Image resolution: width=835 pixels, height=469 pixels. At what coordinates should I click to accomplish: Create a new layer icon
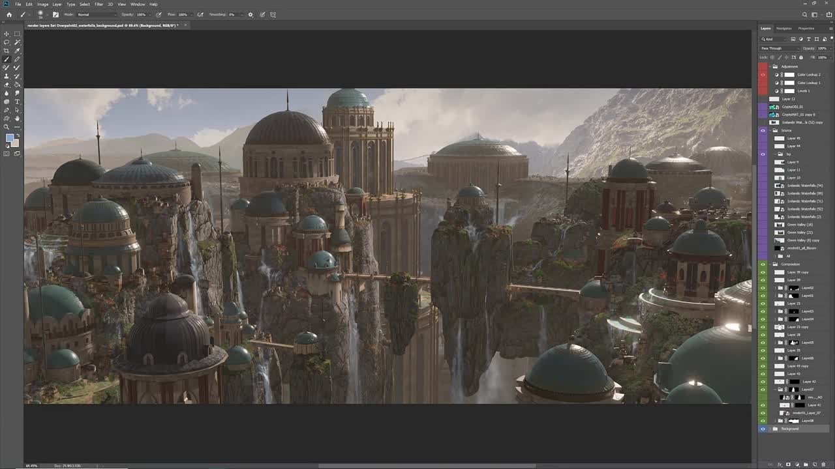tap(815, 464)
